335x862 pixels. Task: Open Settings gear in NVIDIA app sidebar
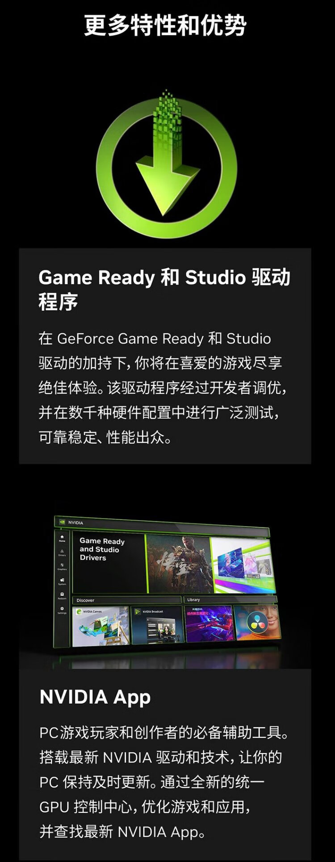(x=62, y=610)
